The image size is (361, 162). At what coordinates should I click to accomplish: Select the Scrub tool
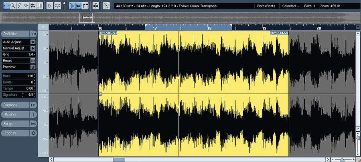[33, 6]
